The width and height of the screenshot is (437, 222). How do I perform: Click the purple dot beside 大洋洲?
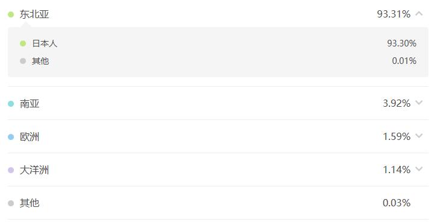pos(11,170)
